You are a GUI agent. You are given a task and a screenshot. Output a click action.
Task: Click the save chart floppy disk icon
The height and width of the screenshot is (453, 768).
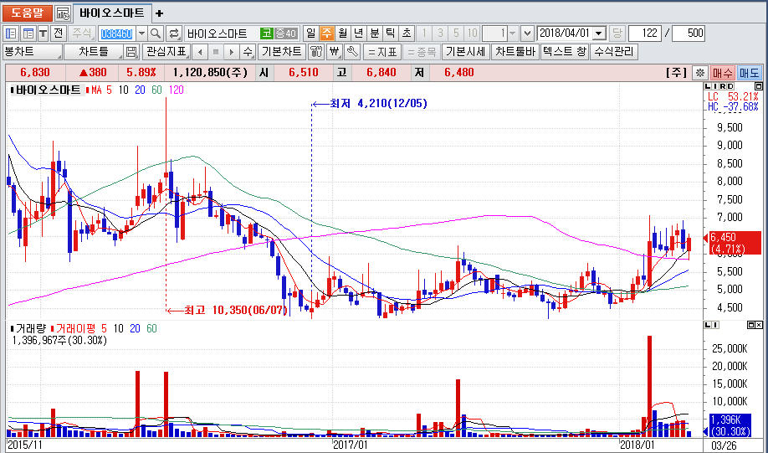tap(131, 52)
